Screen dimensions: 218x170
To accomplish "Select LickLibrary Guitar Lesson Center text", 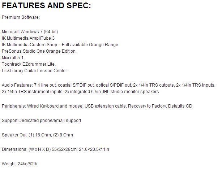I will pos(34,70).
